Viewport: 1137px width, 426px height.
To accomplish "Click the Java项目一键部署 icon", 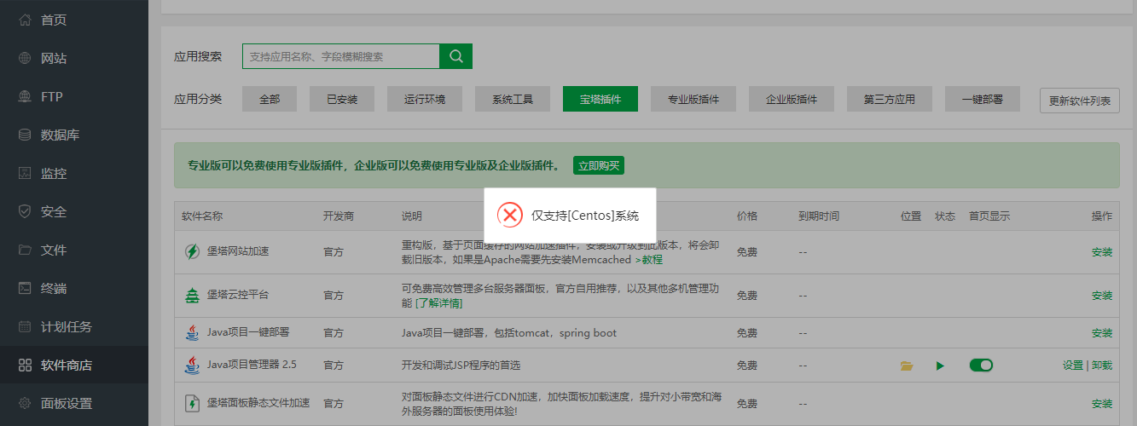I will pos(192,332).
